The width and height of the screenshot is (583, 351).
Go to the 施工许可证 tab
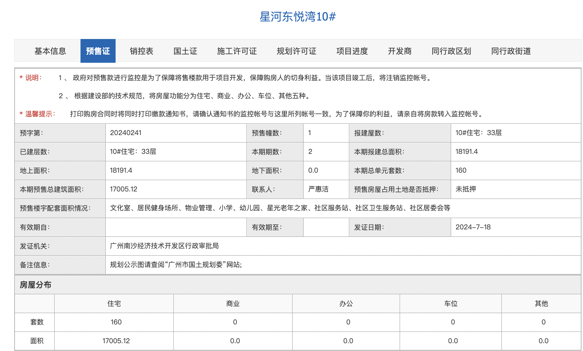pyautogui.click(x=237, y=51)
